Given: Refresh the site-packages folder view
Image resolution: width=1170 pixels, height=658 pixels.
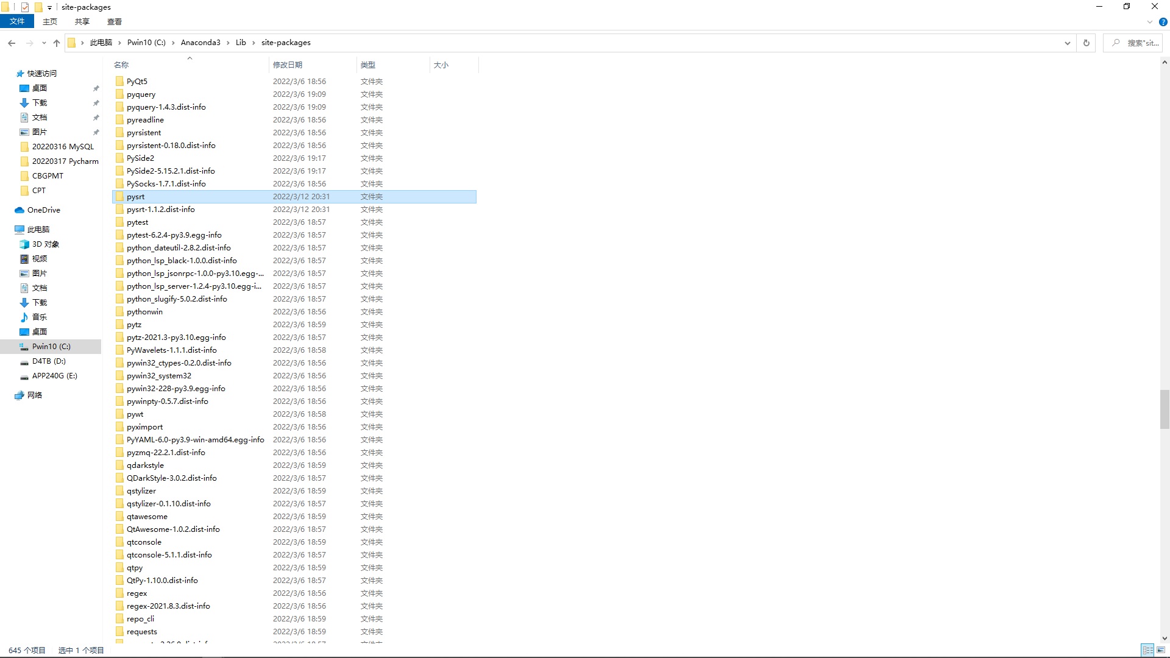Looking at the screenshot, I should point(1086,43).
